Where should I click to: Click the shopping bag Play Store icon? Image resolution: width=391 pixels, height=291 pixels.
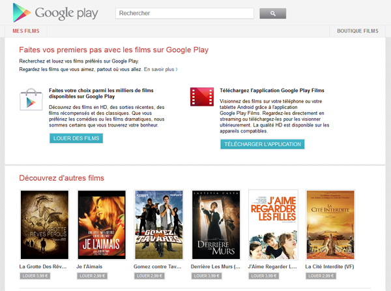point(31,99)
